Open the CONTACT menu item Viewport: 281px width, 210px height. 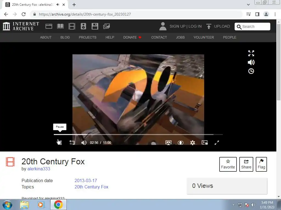[x=159, y=37]
